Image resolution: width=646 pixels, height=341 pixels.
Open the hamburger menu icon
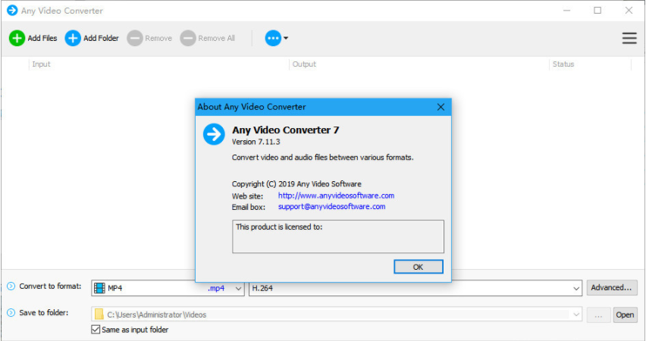pos(629,39)
